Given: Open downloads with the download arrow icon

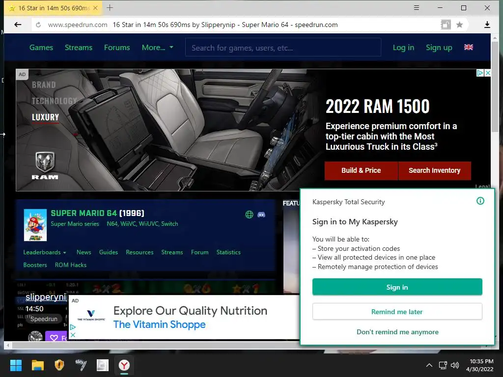Looking at the screenshot, I should (x=487, y=25).
